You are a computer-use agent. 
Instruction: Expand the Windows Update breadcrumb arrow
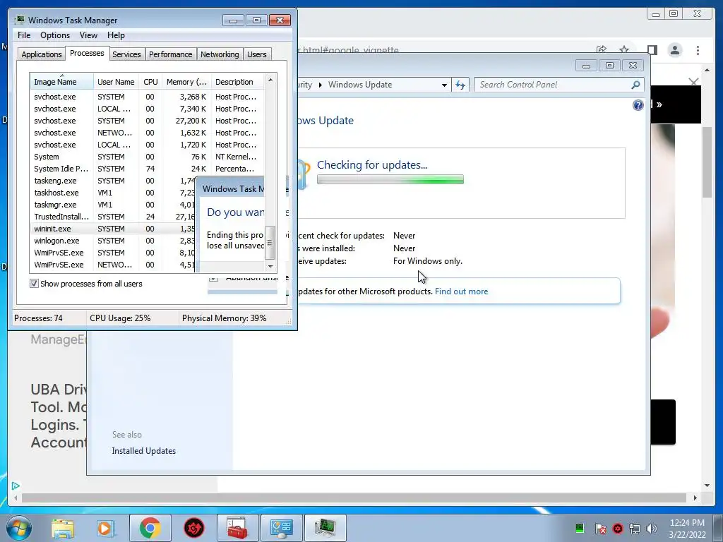[x=320, y=85]
